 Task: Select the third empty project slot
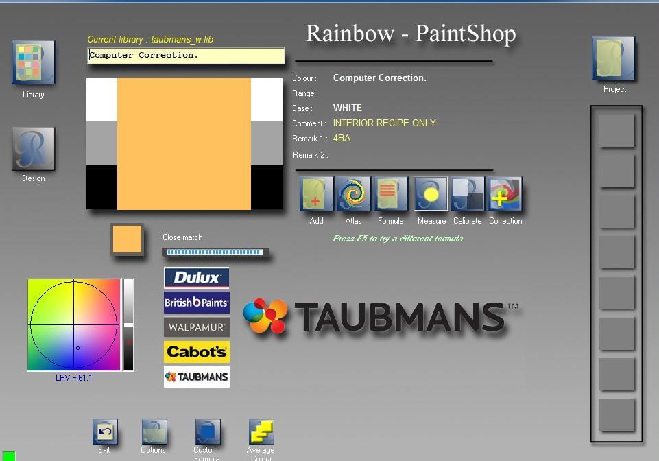[x=616, y=211]
